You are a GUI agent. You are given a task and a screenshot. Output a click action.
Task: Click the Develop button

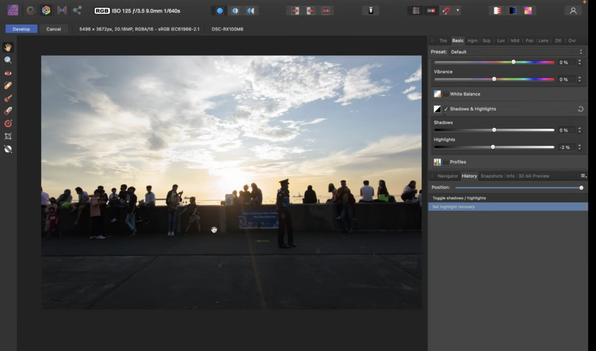click(x=21, y=29)
